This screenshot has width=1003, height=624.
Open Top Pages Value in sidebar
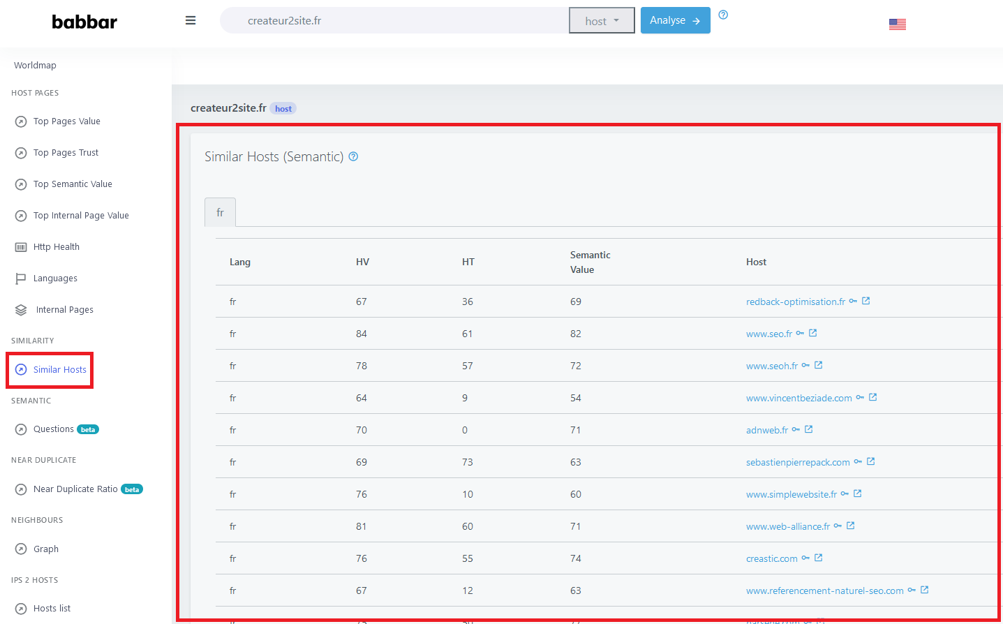tap(66, 121)
